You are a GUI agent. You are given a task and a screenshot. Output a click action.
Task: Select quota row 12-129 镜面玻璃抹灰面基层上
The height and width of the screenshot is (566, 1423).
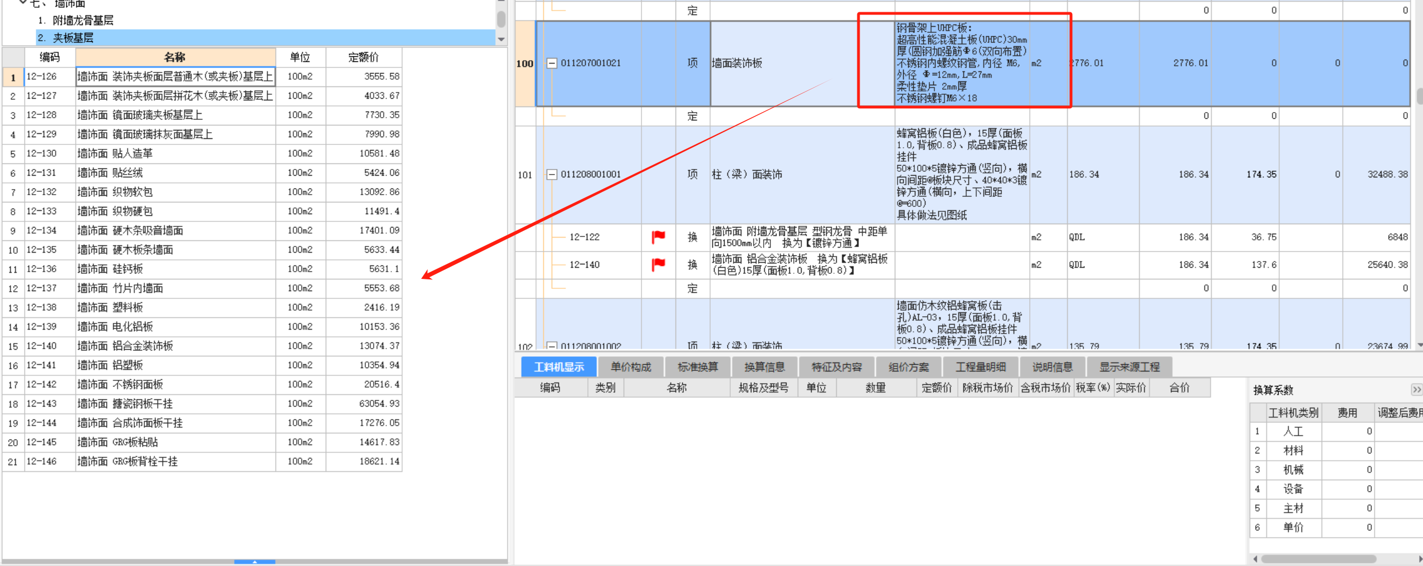pyautogui.click(x=202, y=134)
